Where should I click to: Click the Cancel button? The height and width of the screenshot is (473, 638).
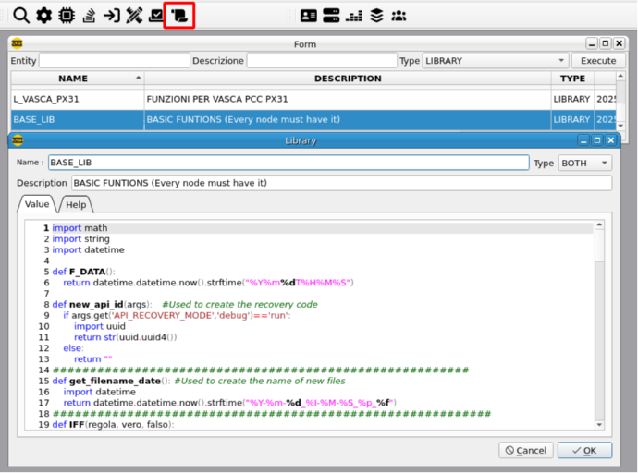[526, 450]
